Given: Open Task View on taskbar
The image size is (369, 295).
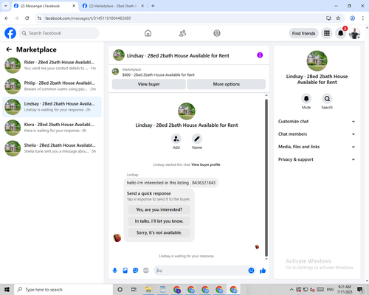Looking at the screenshot, I should click(134, 289).
